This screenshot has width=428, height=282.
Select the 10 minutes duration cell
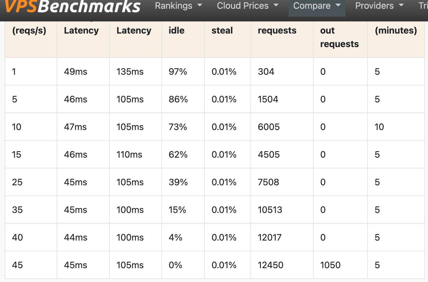[x=396, y=127]
